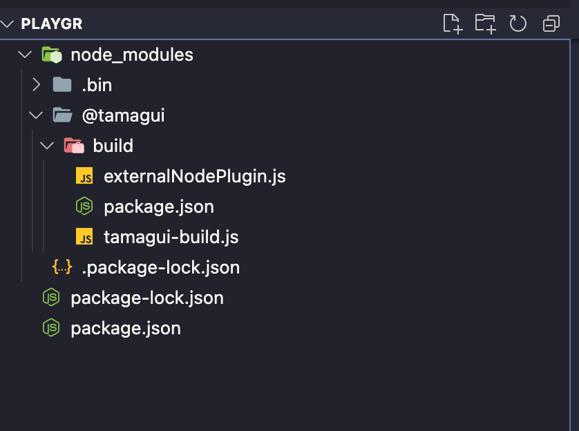Click the Collapse Folders in Explorer icon
This screenshot has height=431, width=579.
pyautogui.click(x=550, y=23)
